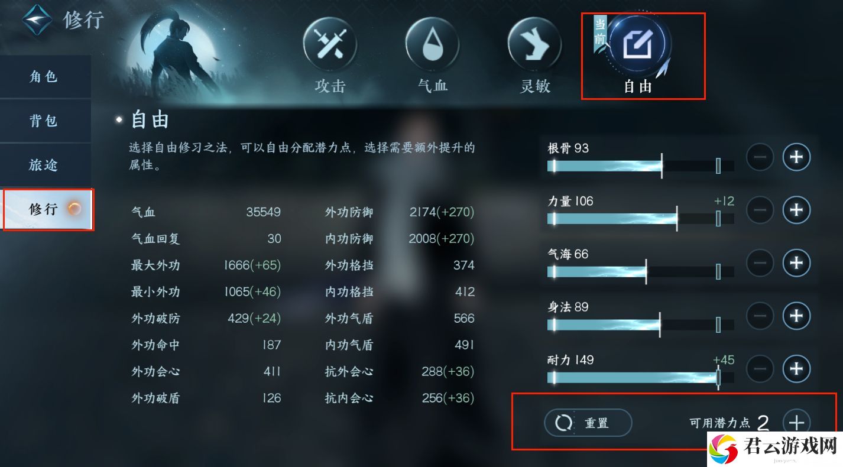Select the 气血 water drop icon

pos(432,44)
